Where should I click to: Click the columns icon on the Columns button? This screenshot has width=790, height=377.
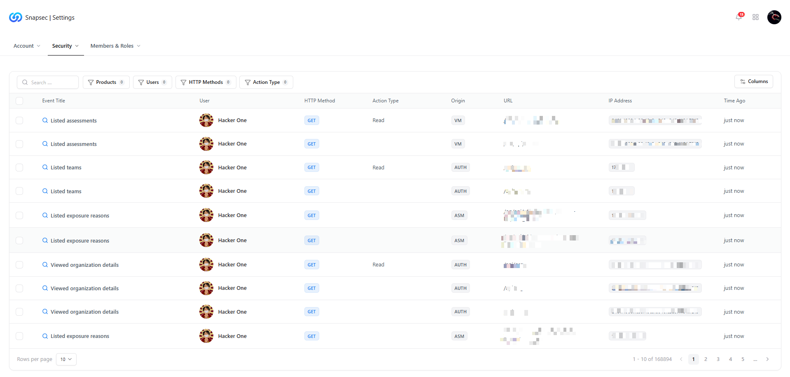(x=743, y=81)
